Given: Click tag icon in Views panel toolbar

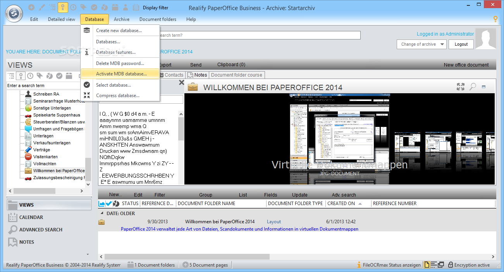Looking at the screenshot, I should pyautogui.click(x=40, y=76).
